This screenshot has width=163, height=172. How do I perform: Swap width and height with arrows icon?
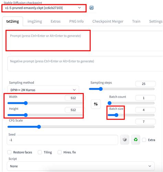[96, 104]
